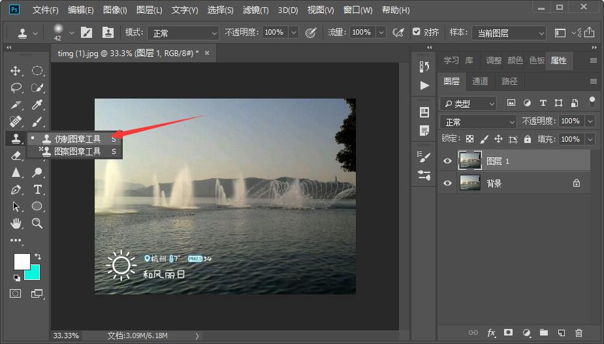Viewport: 604px width, 344px height.
Task: Toggle lock transparent pixels
Action: coord(469,139)
